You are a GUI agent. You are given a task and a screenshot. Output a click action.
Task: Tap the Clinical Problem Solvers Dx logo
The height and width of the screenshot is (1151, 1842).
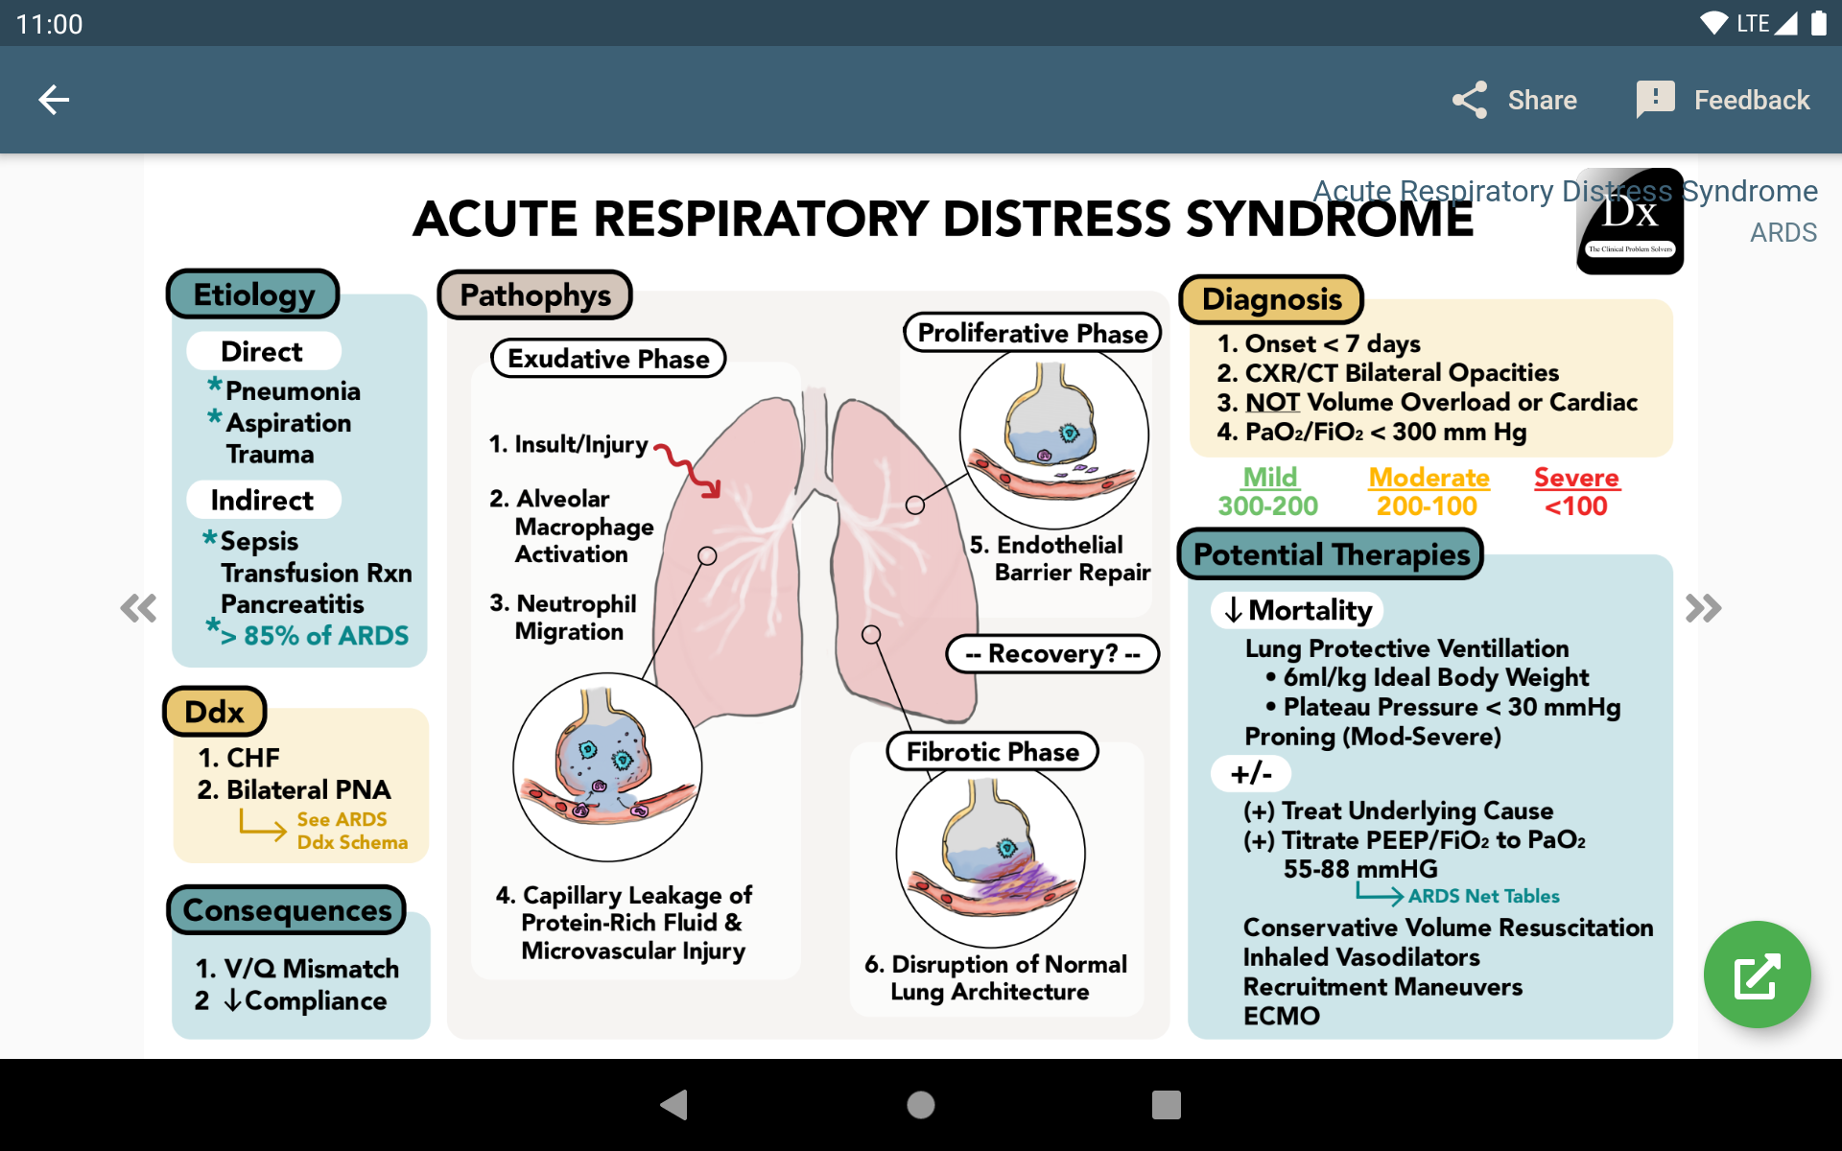1630,223
